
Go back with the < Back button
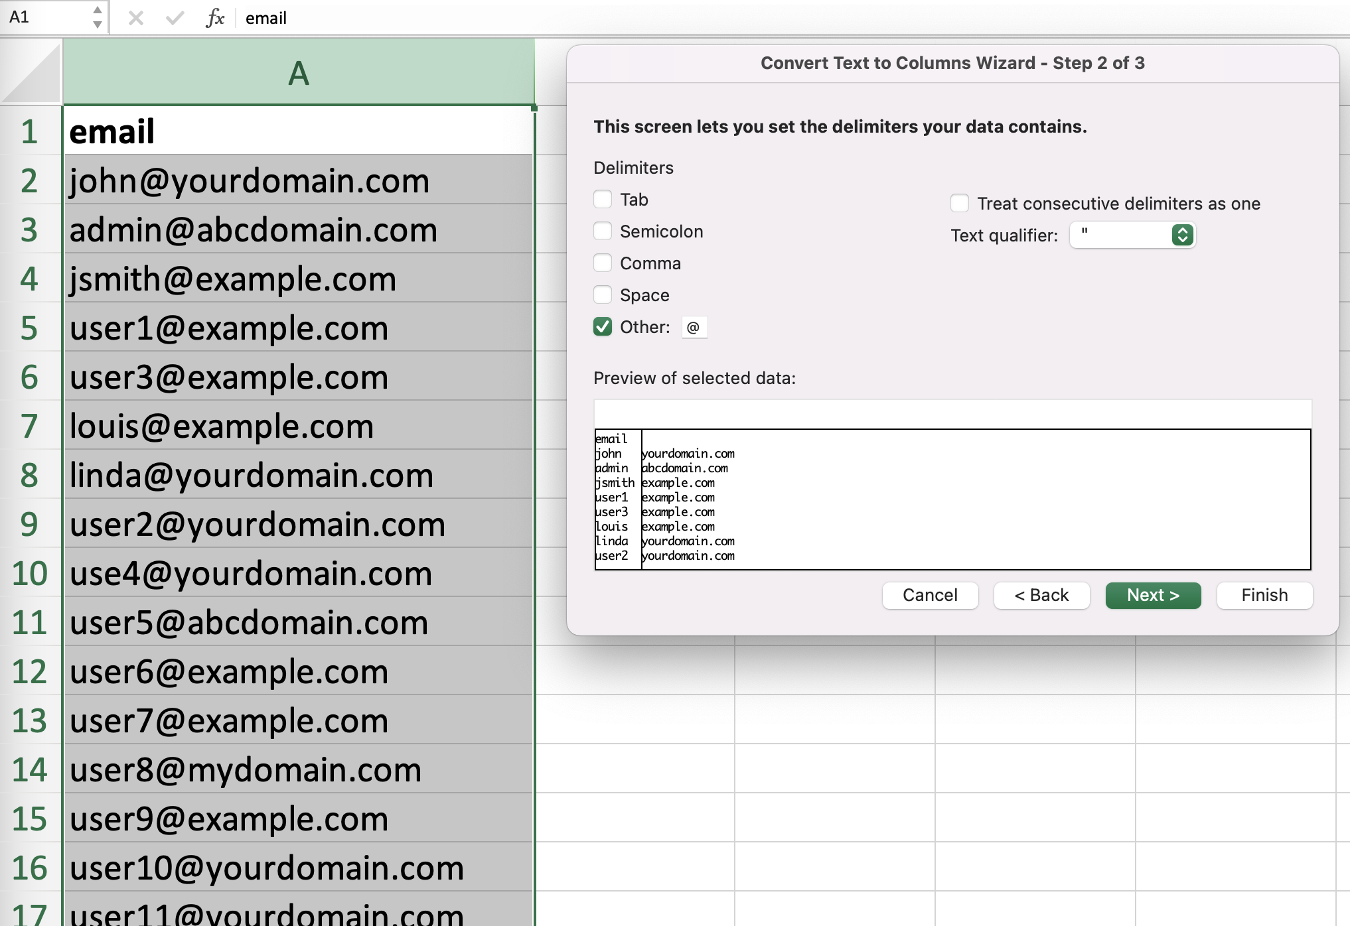point(1041,595)
